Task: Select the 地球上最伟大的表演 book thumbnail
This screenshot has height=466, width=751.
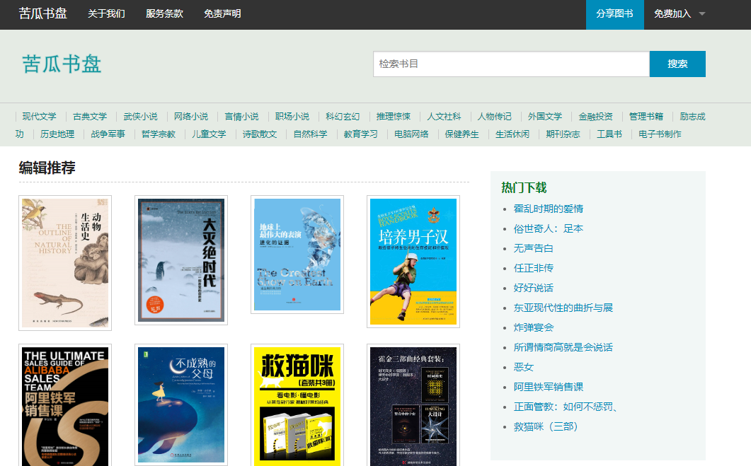Action: (297, 255)
